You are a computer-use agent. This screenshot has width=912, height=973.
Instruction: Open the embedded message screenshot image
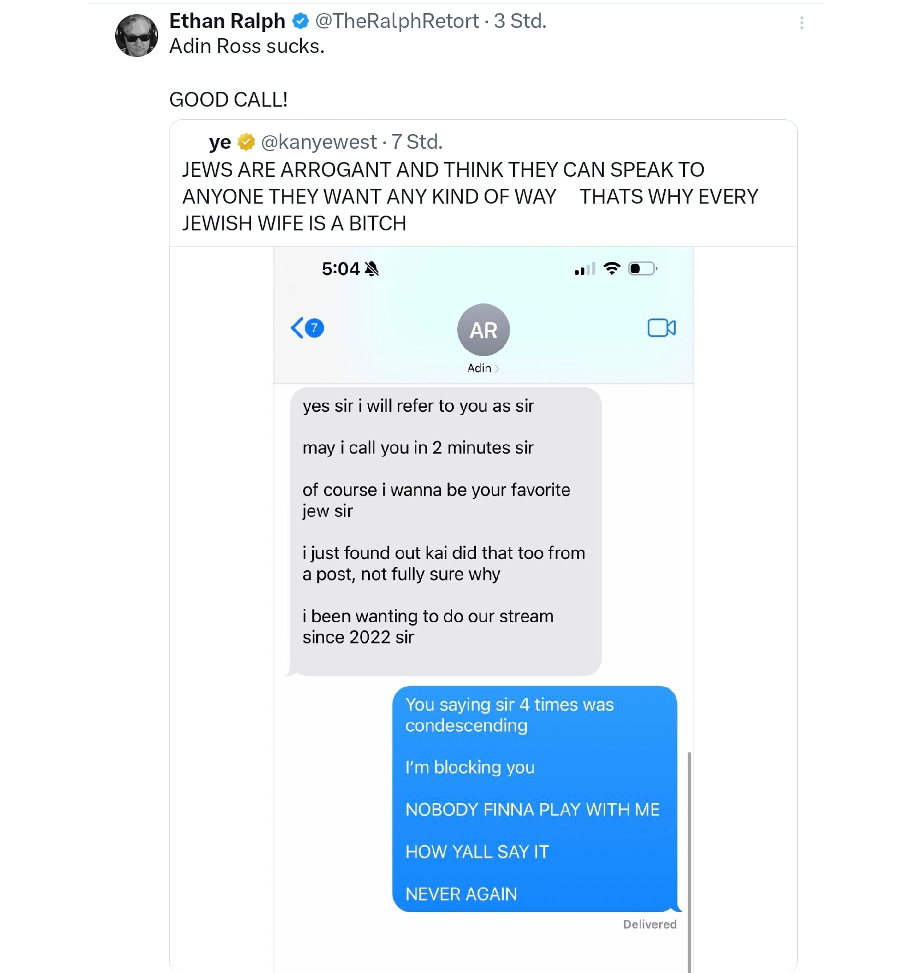(483, 610)
